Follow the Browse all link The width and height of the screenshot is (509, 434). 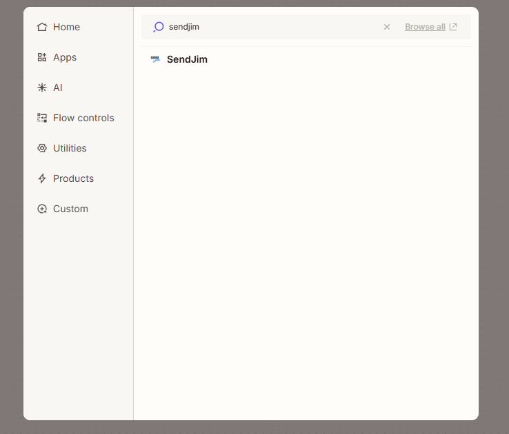[425, 27]
